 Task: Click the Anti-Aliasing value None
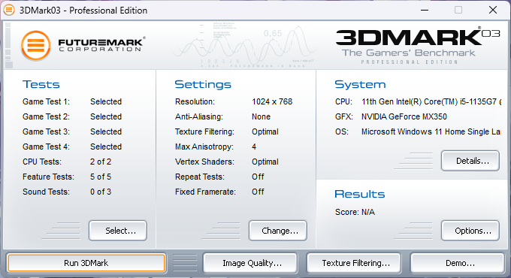pos(261,116)
